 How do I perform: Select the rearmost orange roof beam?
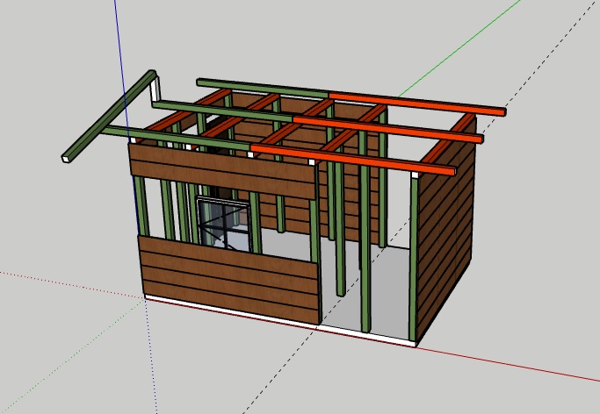(x=422, y=103)
